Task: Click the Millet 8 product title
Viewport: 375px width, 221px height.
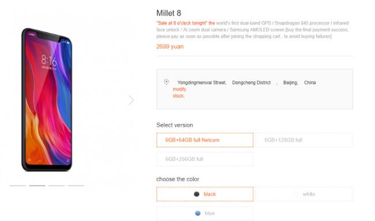Action: coord(168,13)
